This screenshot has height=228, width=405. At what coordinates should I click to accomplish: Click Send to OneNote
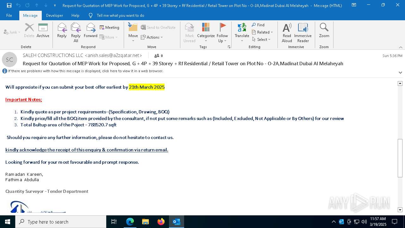point(158,28)
